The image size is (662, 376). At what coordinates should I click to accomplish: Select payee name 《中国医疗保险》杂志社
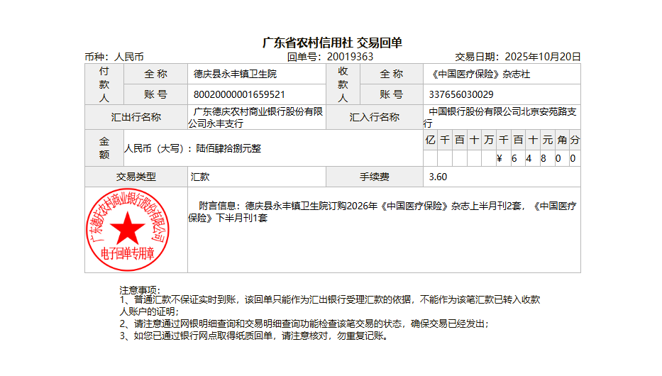480,74
